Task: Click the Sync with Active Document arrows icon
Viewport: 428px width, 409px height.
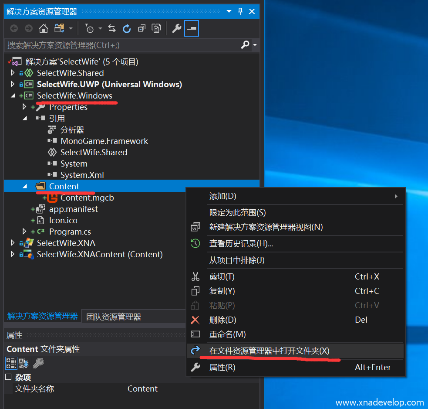Action: tap(112, 29)
